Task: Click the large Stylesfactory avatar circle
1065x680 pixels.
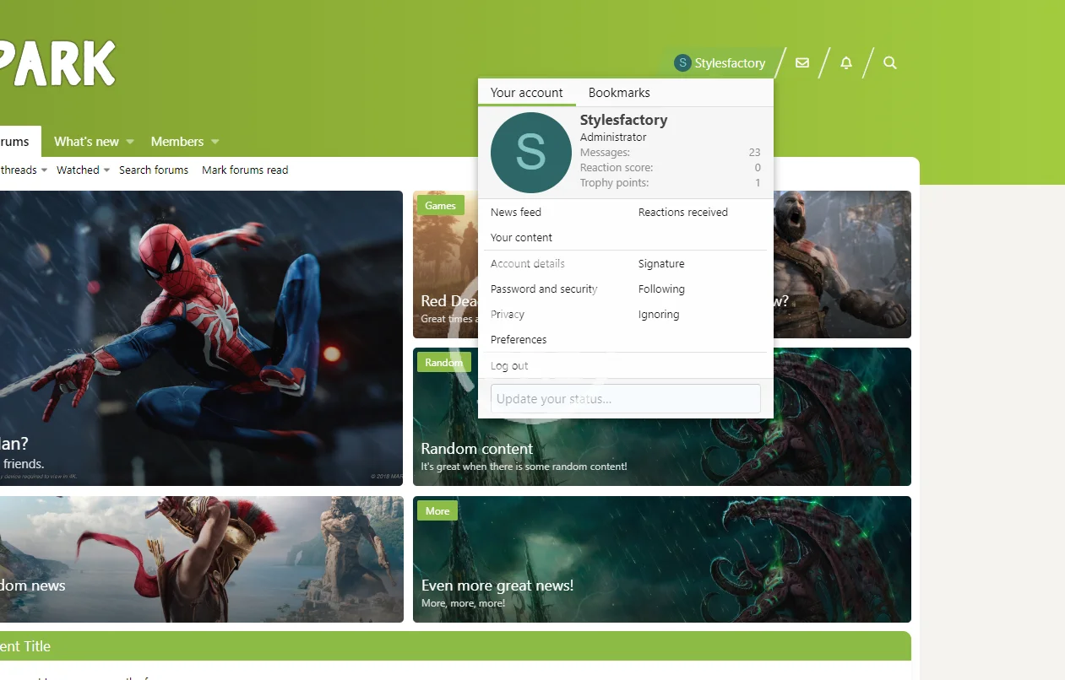Action: point(530,153)
